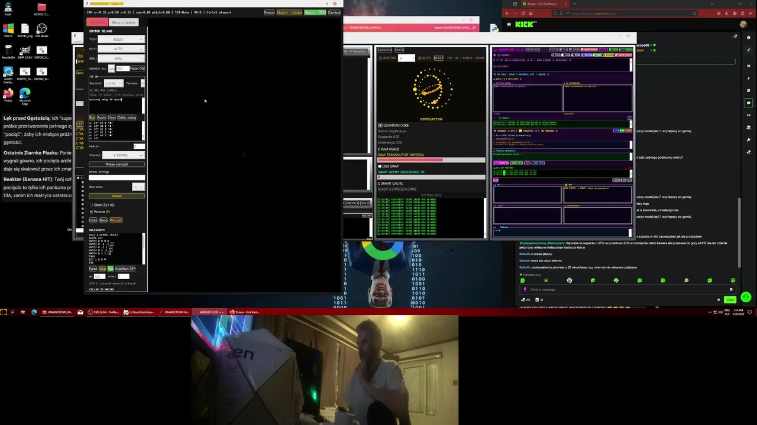
Task: Open the Windows Start menu
Action: coord(4,312)
